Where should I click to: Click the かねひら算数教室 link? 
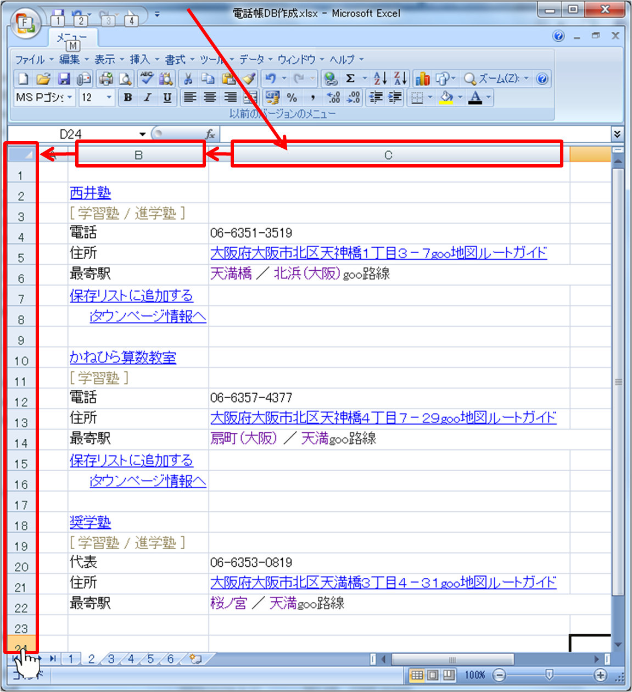[x=122, y=358]
